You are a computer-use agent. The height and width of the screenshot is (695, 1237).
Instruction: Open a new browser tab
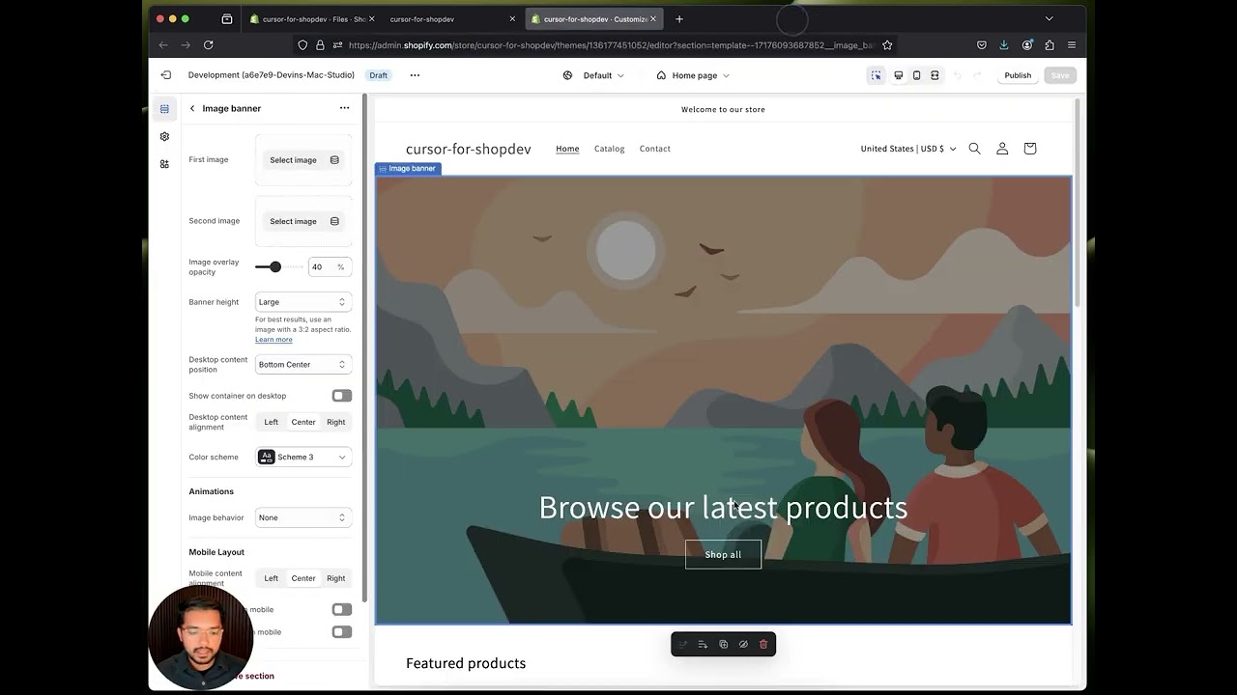click(679, 19)
